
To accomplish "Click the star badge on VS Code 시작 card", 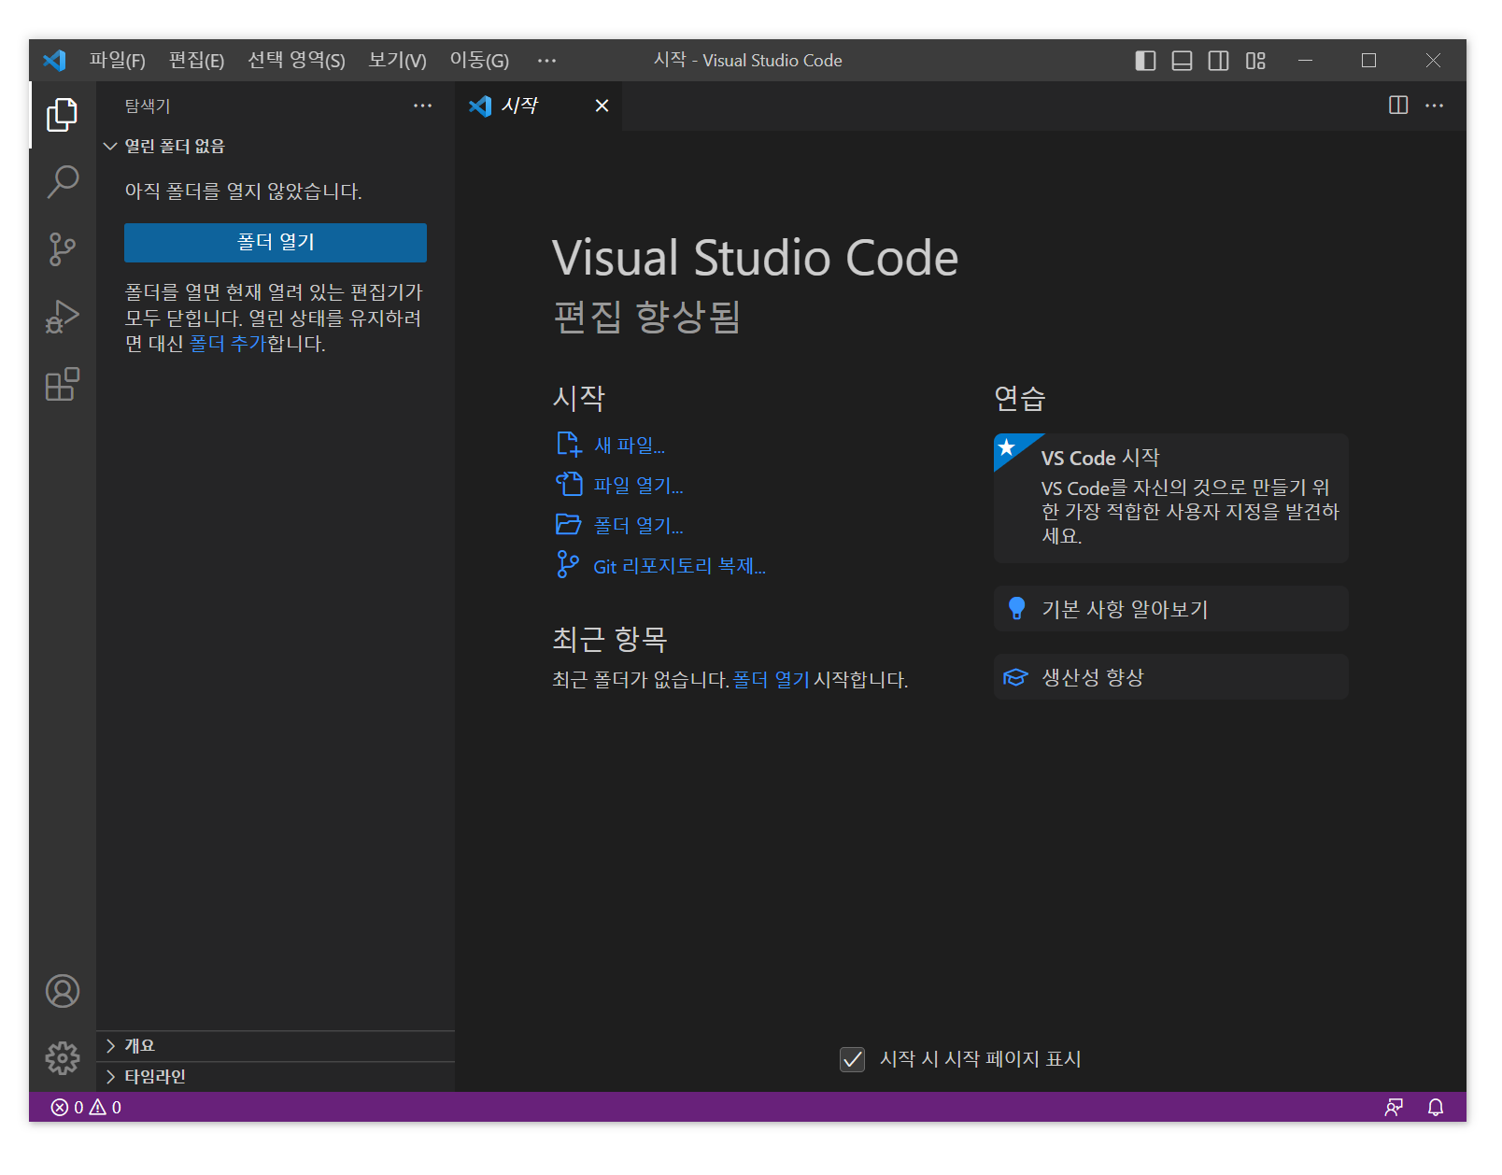I will (1008, 447).
